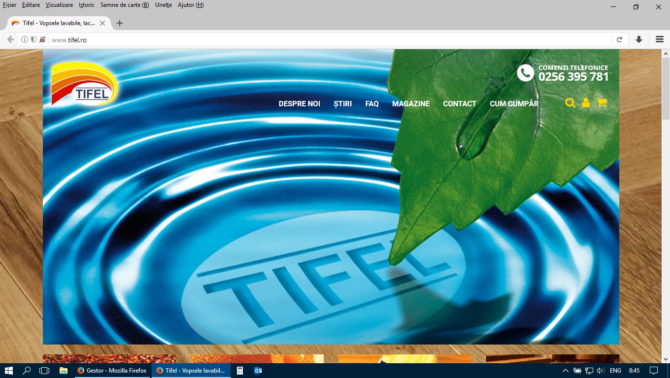
Task: Open the ȘTIRI navigation link
Action: (x=343, y=104)
